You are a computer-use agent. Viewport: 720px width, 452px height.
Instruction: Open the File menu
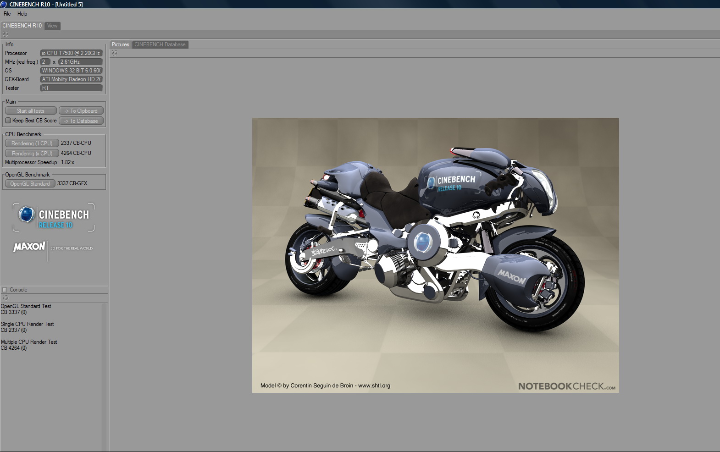point(7,14)
